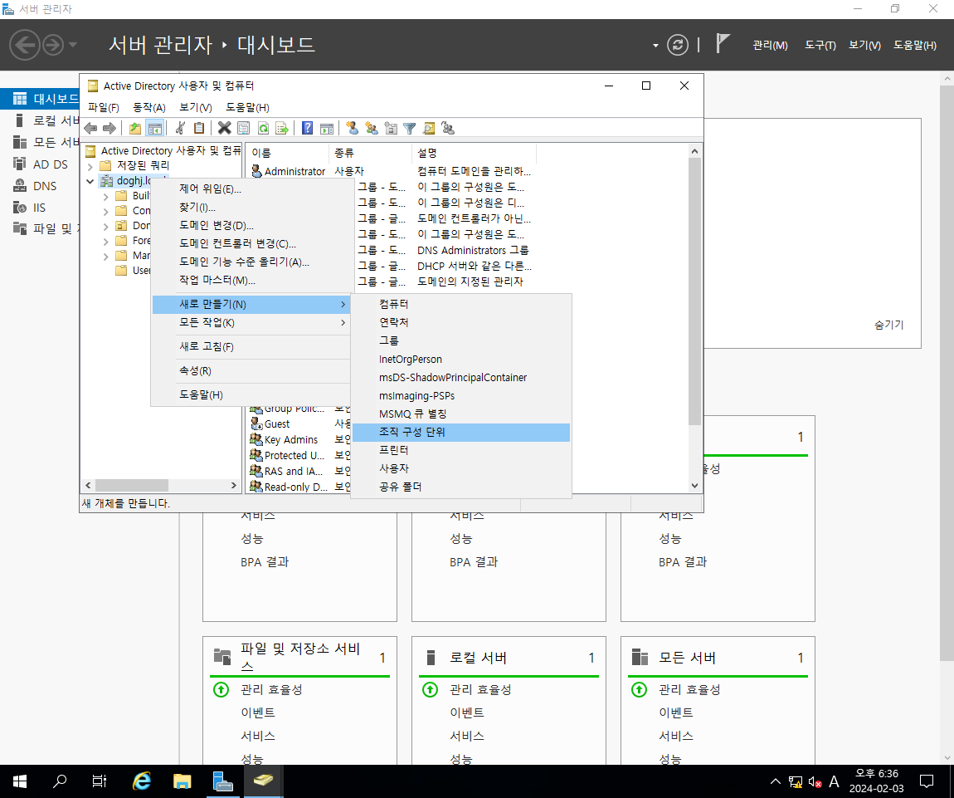Choose 컴퓨터 in the new object submenu
This screenshot has width=954, height=798.
point(461,304)
